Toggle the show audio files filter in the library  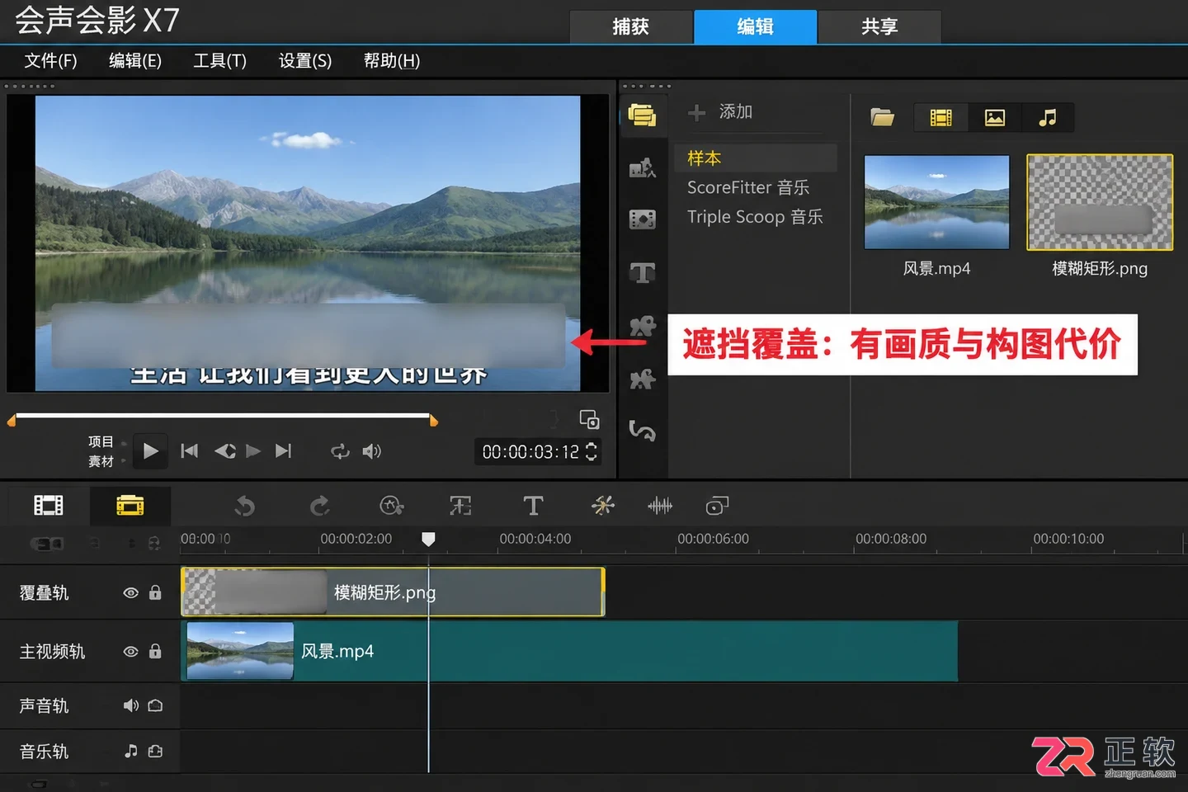pos(1048,117)
